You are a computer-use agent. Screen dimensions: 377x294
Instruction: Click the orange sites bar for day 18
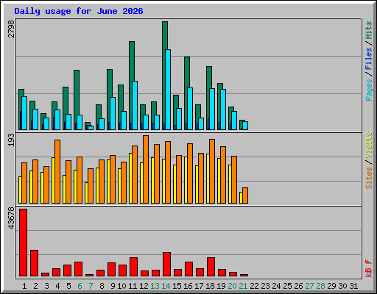[212, 171]
